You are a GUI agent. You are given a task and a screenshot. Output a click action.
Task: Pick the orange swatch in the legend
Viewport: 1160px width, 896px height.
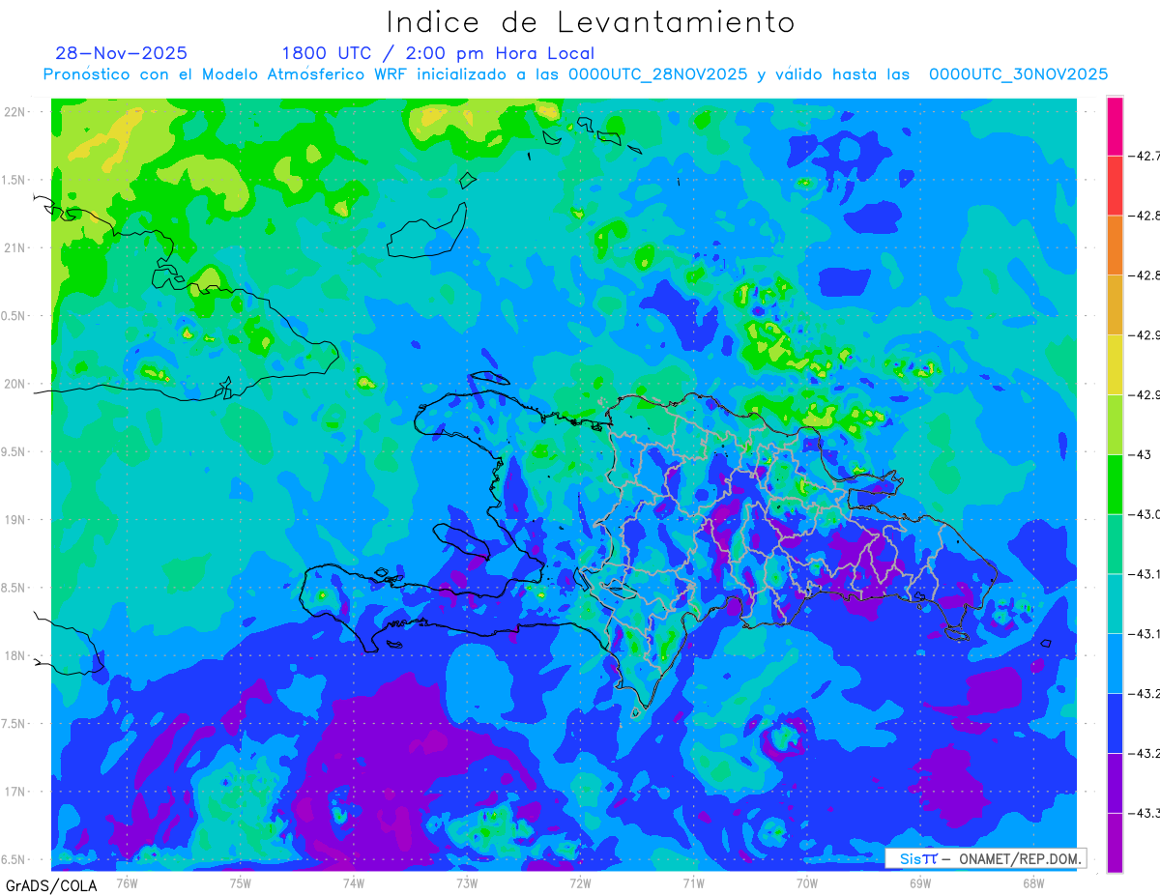[x=1115, y=246]
